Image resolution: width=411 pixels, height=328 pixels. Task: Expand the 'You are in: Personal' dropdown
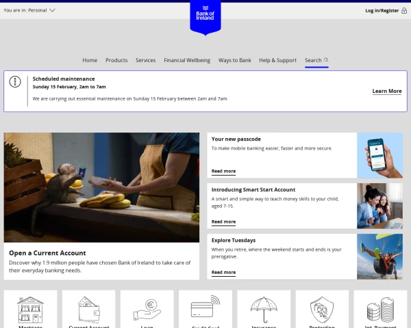click(30, 10)
